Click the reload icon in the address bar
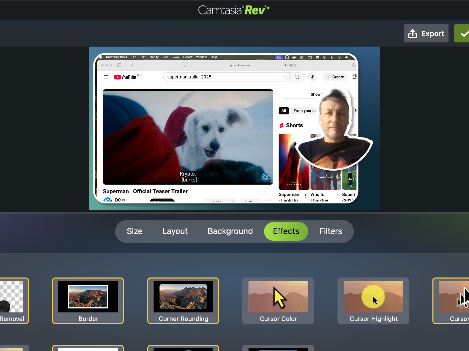 coord(295,65)
